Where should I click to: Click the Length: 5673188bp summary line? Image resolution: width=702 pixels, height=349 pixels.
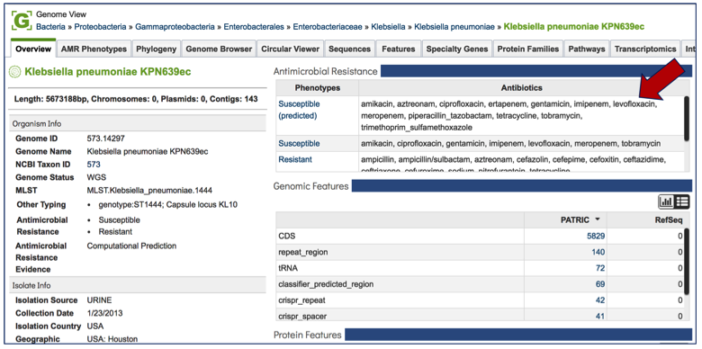(x=136, y=99)
